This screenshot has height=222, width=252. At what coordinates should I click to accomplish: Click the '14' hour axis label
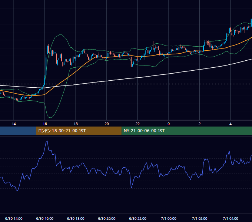pos(14,124)
